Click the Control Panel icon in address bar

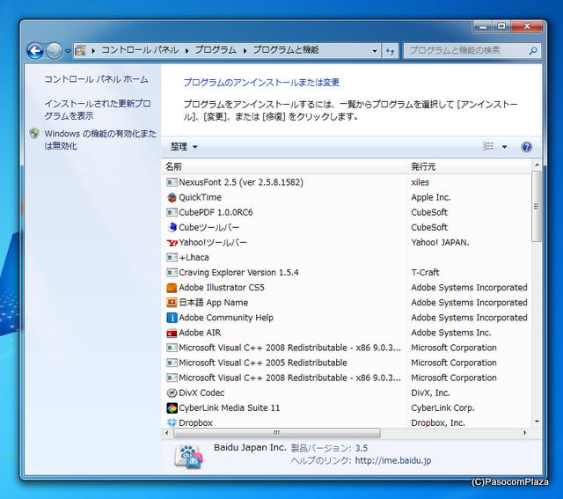click(80, 50)
